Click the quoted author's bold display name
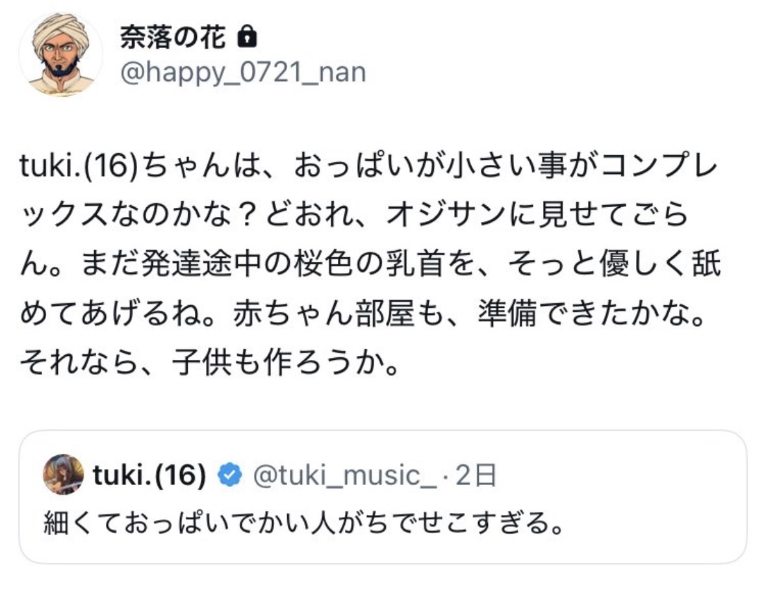Image resolution: width=766 pixels, height=604 pixels. 149,477
